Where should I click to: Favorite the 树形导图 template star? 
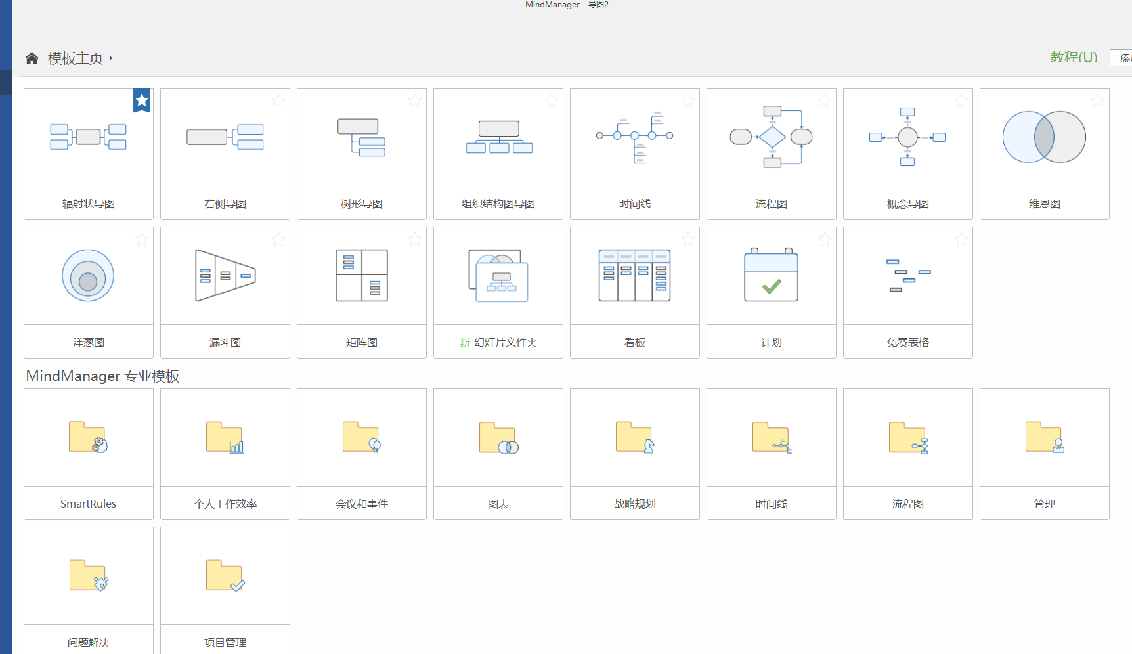coord(415,100)
